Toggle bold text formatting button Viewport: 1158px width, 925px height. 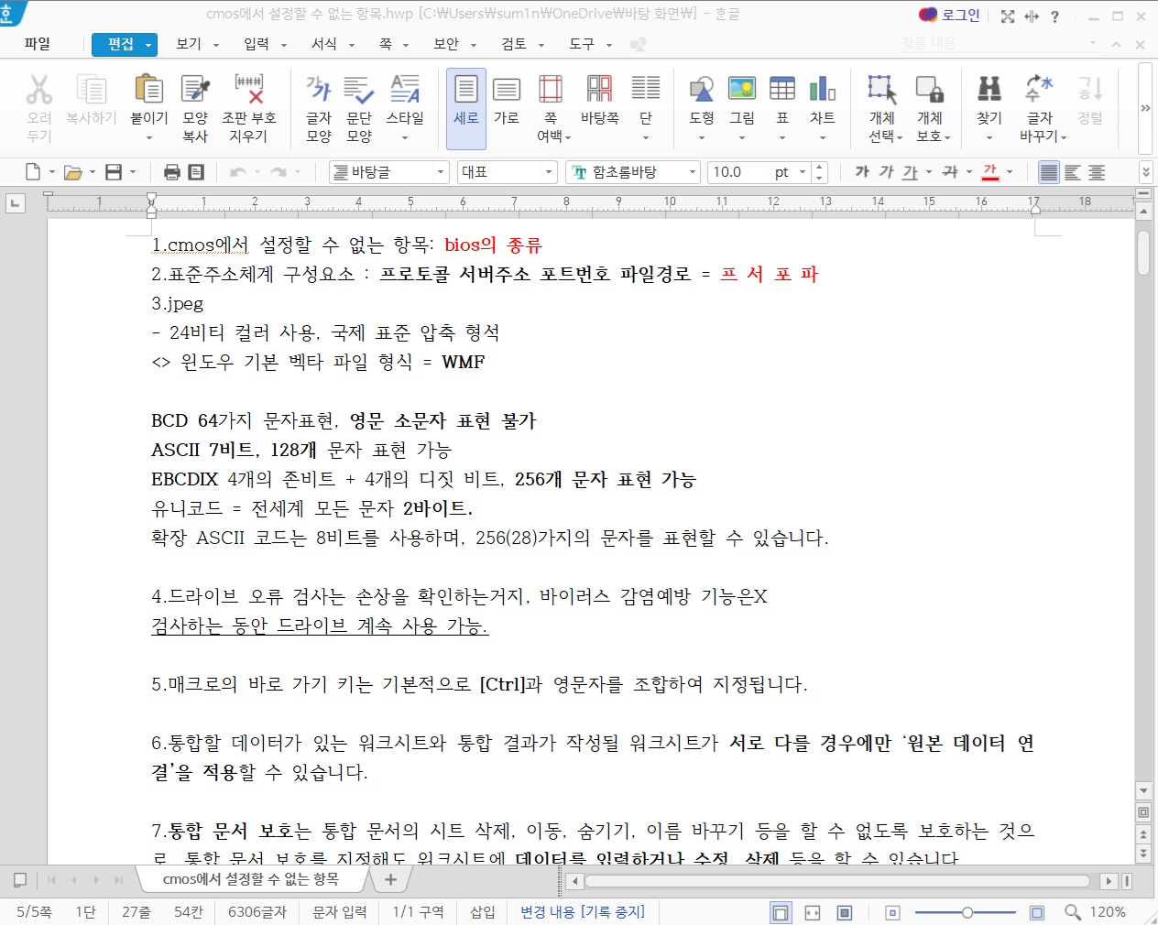coord(861,172)
